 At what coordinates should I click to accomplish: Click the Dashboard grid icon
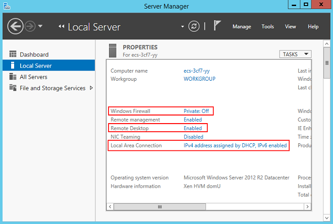coord(13,54)
